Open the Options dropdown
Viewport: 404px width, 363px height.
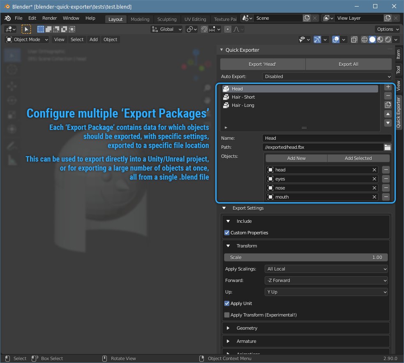[387, 29]
